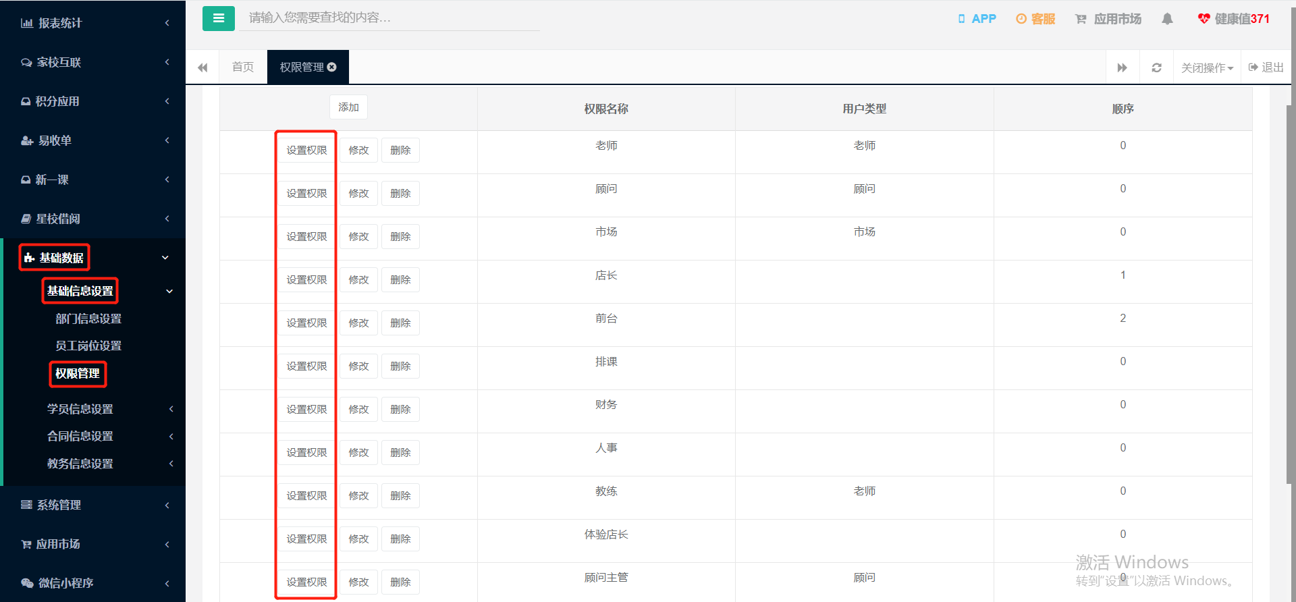
Task: Click the refresh icon in tab bar
Action: [x=1156, y=67]
